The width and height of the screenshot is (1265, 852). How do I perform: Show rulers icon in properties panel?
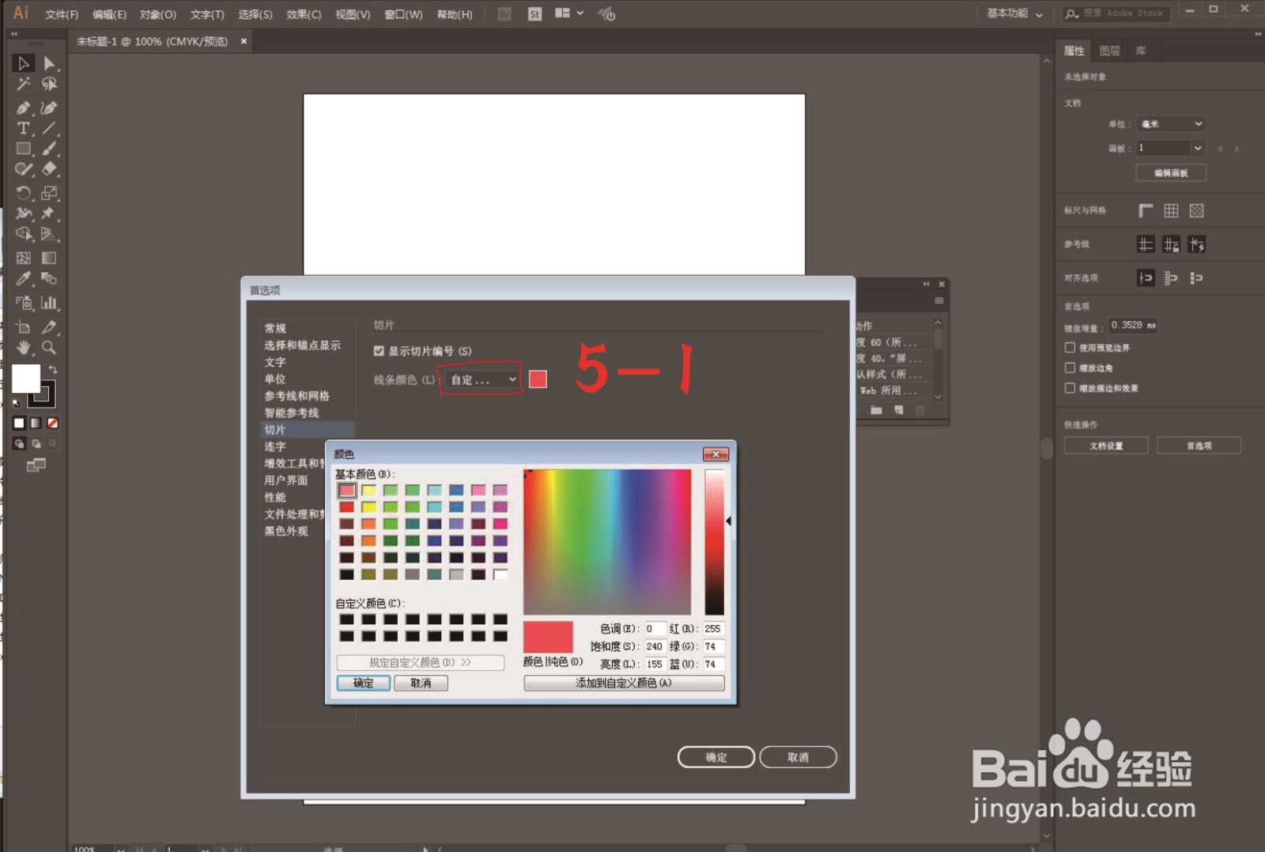tap(1146, 210)
